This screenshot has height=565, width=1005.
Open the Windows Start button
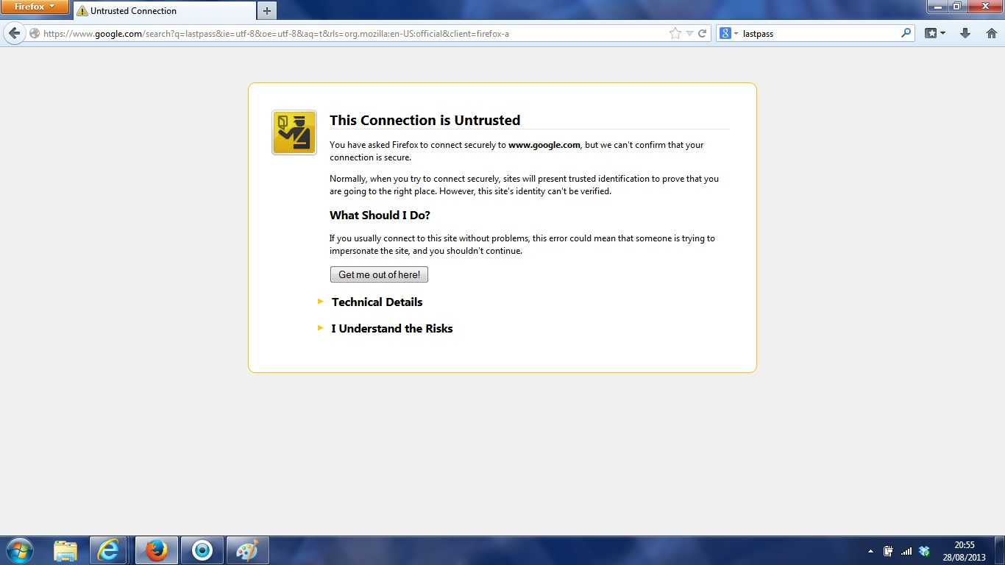[19, 550]
